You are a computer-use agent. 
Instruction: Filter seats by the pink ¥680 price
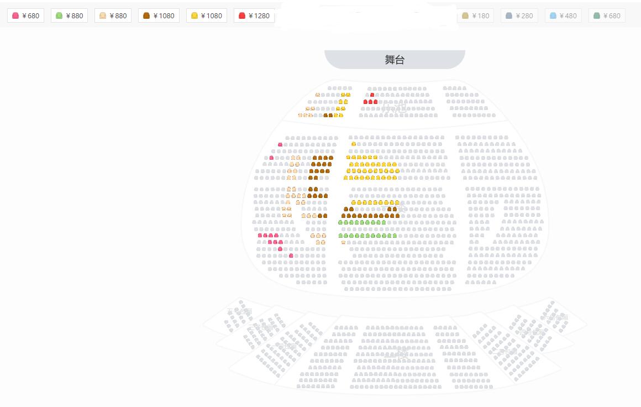click(x=25, y=15)
